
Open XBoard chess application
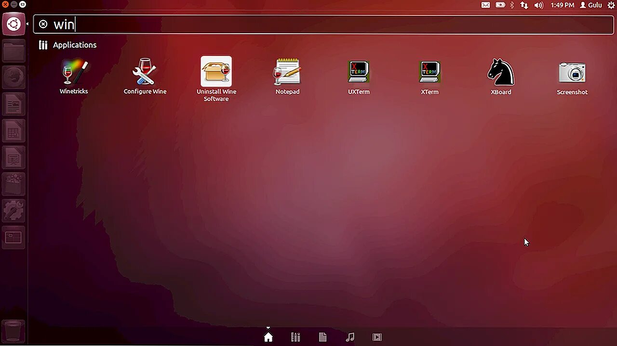501,77
